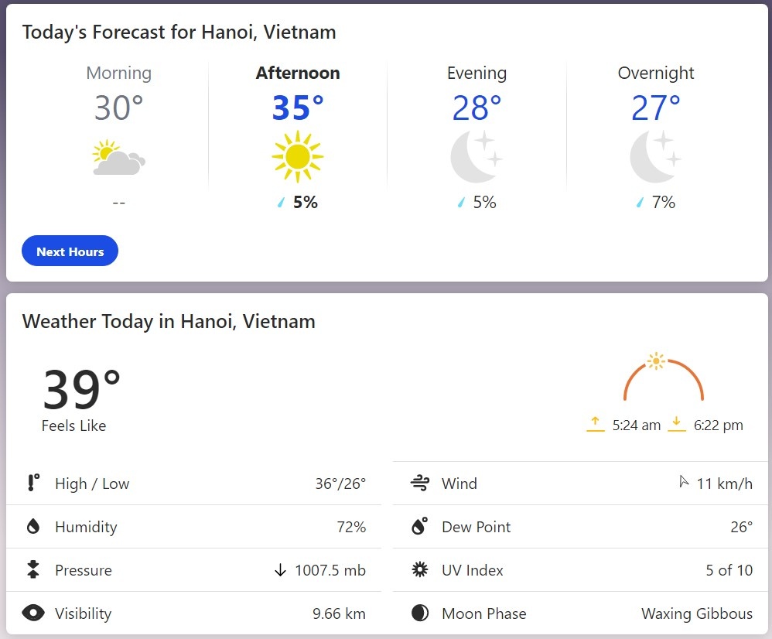Image resolution: width=772 pixels, height=639 pixels.
Task: Click the Wind gust icon
Action: pyautogui.click(x=420, y=484)
